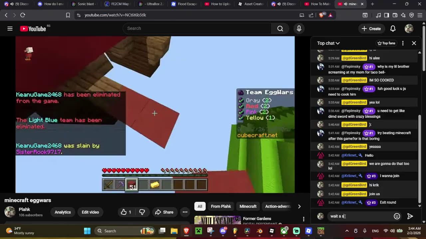Start voice search with the microphone icon
Screen dimensions: 426x239
299,29
